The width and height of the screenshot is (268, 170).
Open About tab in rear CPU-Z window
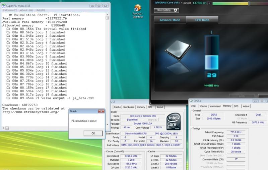pyautogui.click(x=160, y=107)
